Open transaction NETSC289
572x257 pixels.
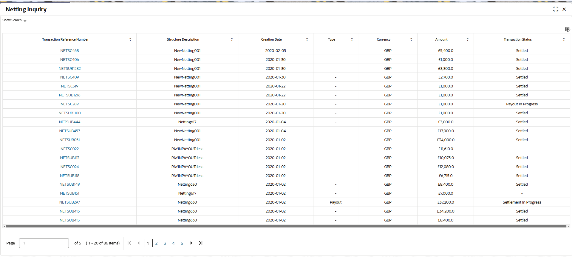coord(69,104)
